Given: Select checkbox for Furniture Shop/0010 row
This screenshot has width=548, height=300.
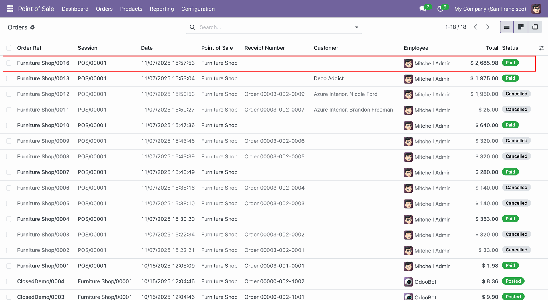Looking at the screenshot, I should tap(9, 125).
